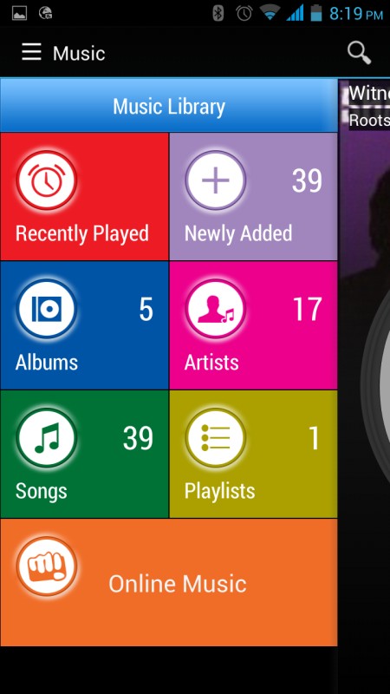The image size is (390, 694).
Task: Tap the Bluetooth icon in status bar
Action: click(x=218, y=13)
